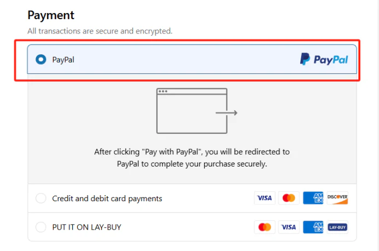379x251 pixels.
Task: Select the PUT IT ON LAY-BUY radio
Action: click(41, 227)
